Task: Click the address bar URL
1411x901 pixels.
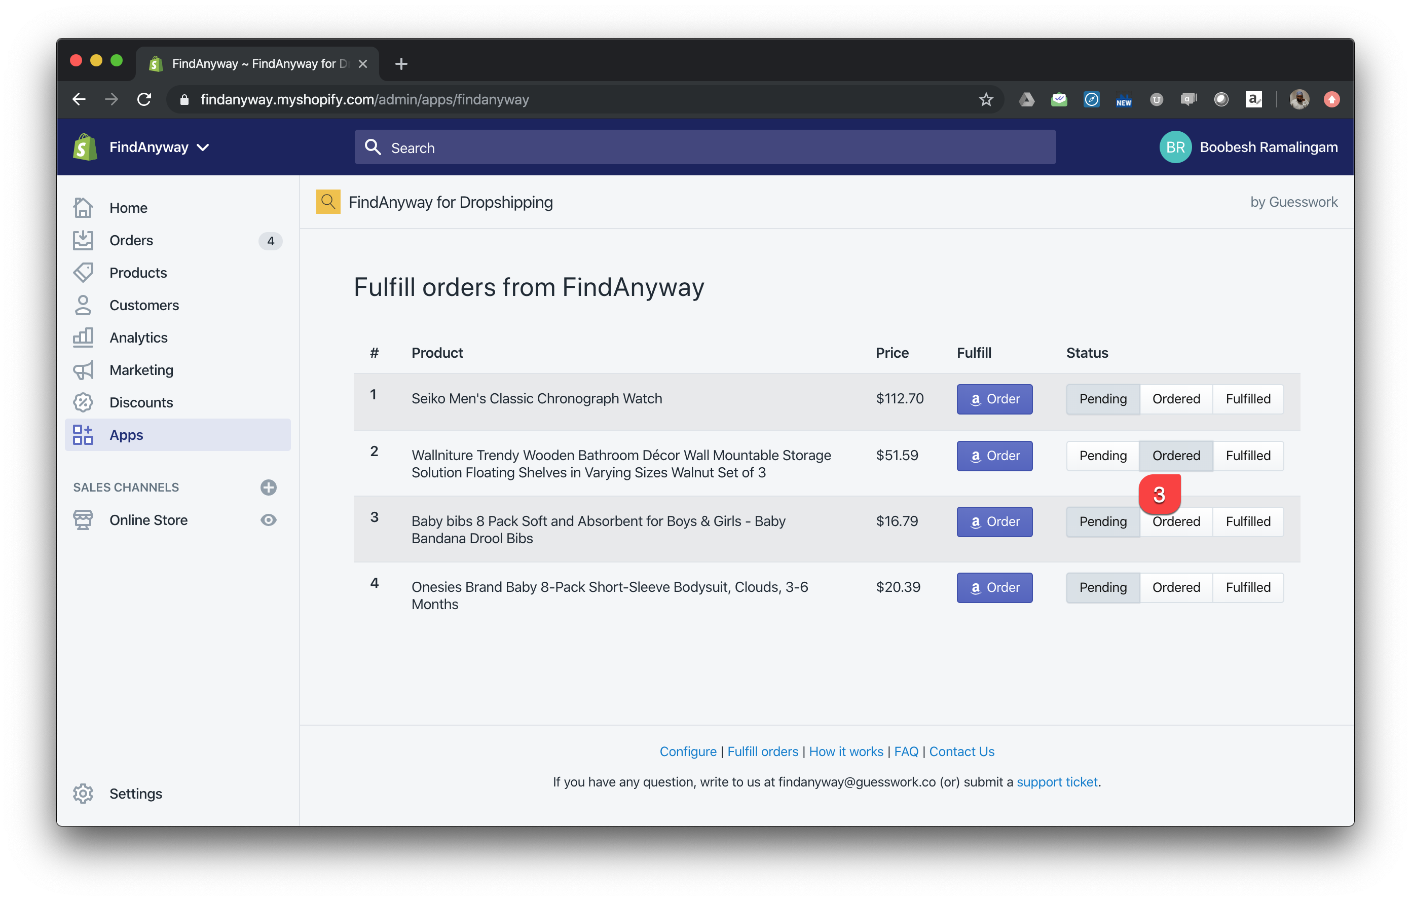Action: click(x=364, y=100)
